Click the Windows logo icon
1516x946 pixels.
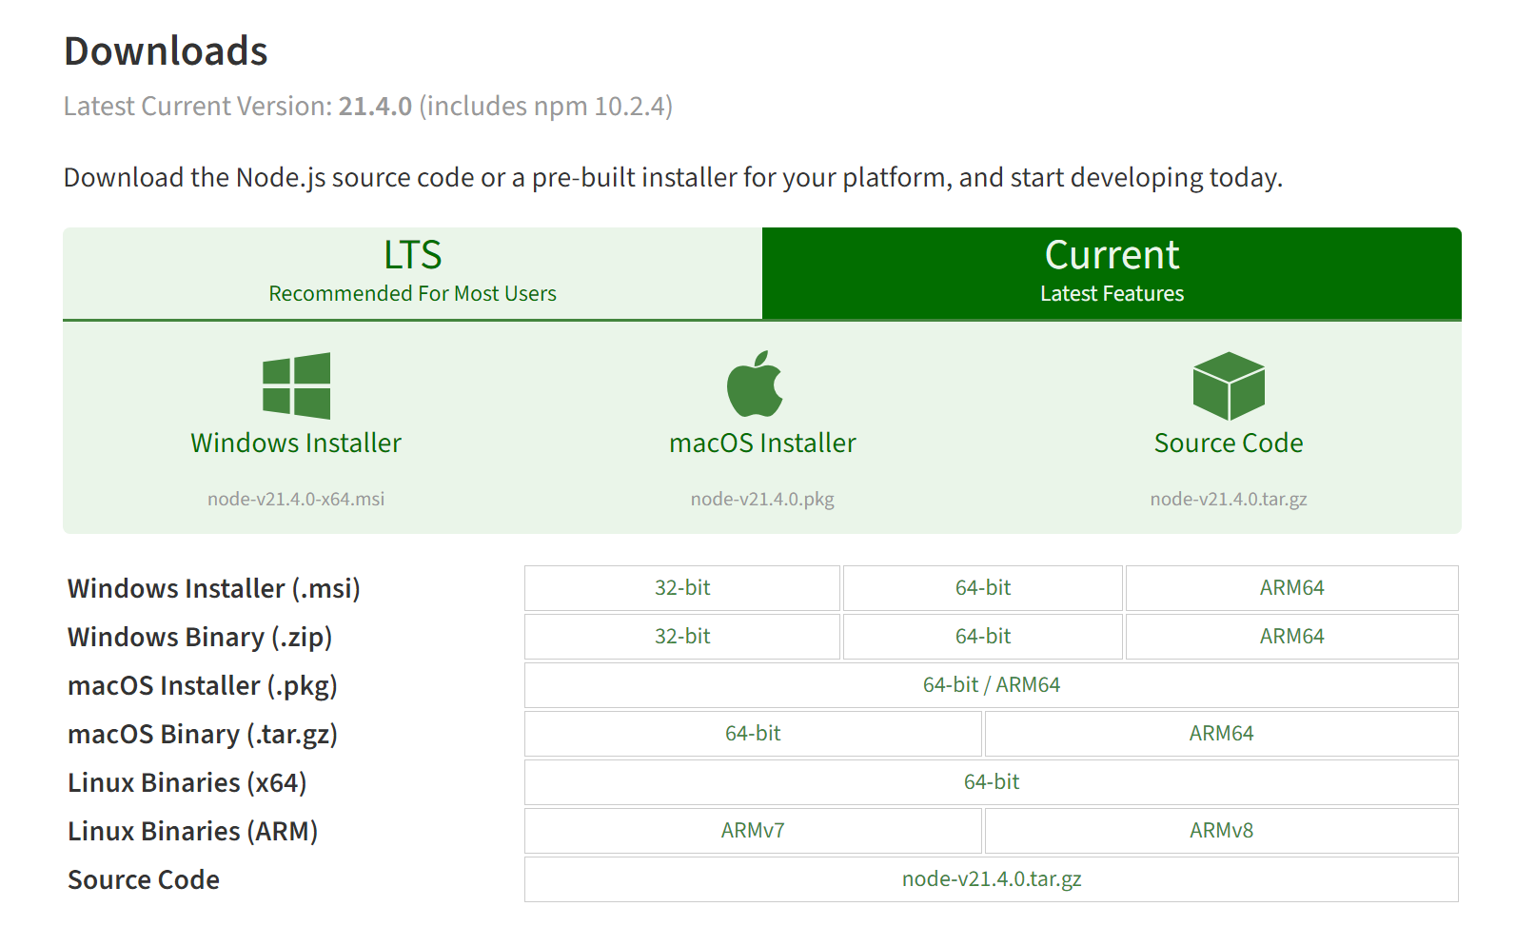click(296, 385)
